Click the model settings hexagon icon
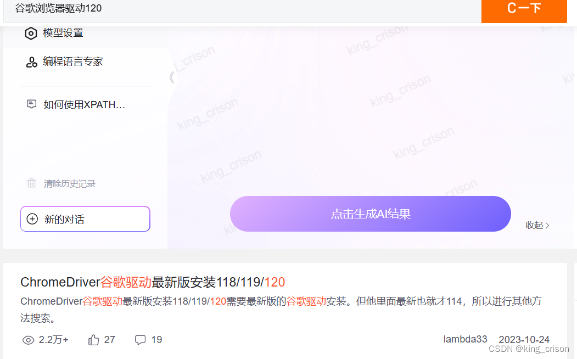The image size is (577, 359). 31,33
